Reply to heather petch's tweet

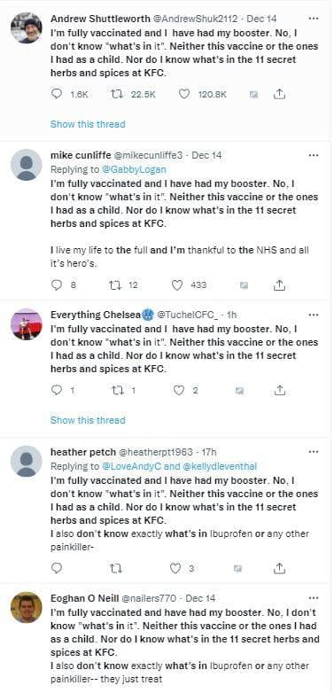tap(57, 568)
